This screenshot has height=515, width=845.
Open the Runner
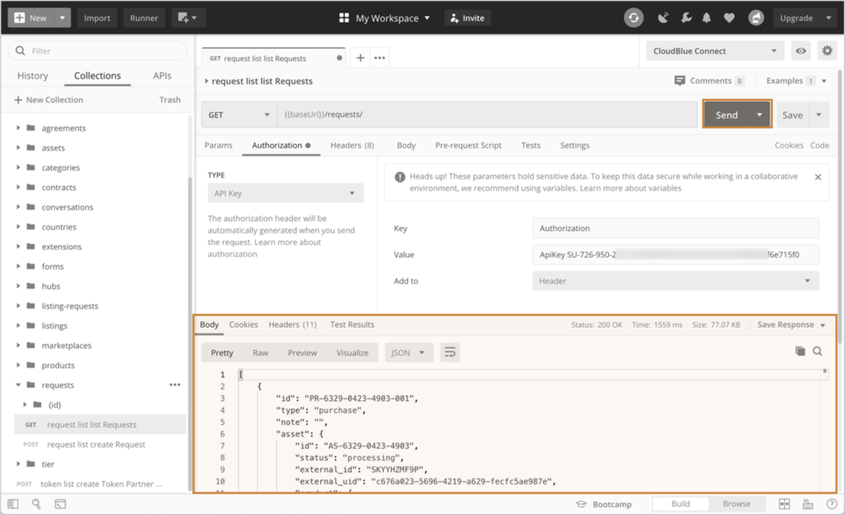pyautogui.click(x=144, y=18)
